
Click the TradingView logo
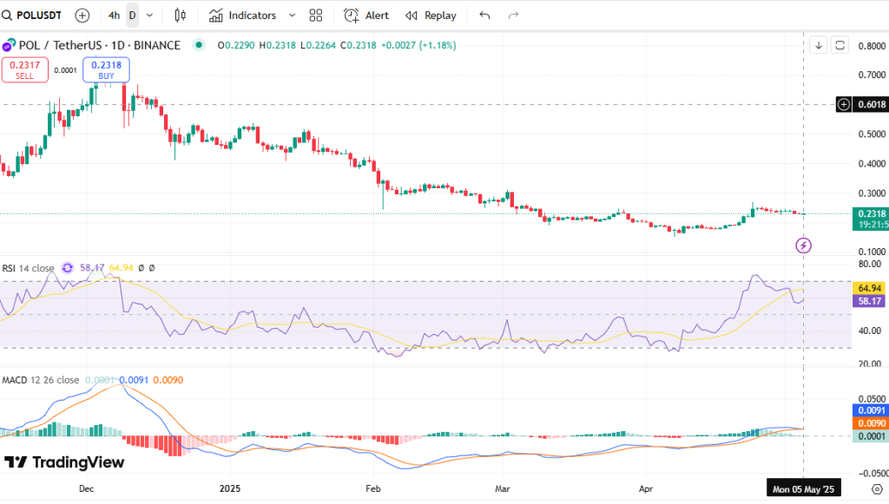click(x=64, y=462)
